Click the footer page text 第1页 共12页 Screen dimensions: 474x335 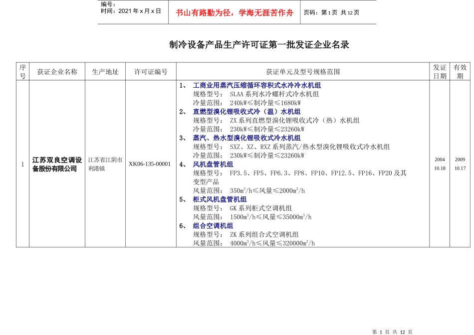tap(392, 332)
